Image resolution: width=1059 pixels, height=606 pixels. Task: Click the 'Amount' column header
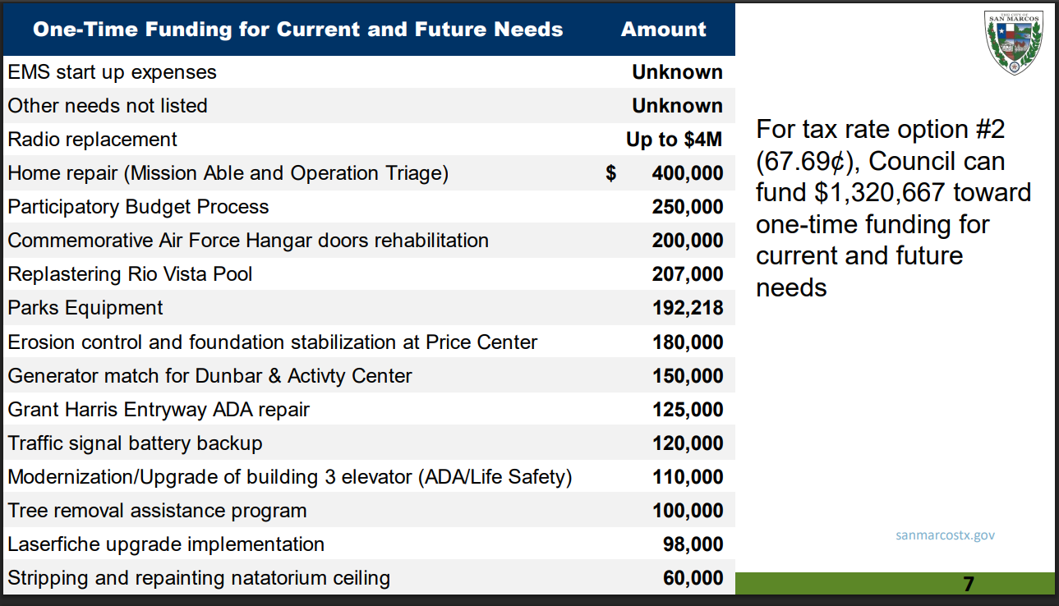pos(663,30)
